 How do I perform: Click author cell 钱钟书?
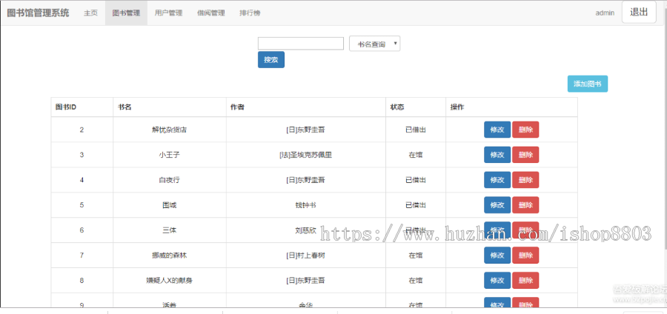tap(306, 205)
